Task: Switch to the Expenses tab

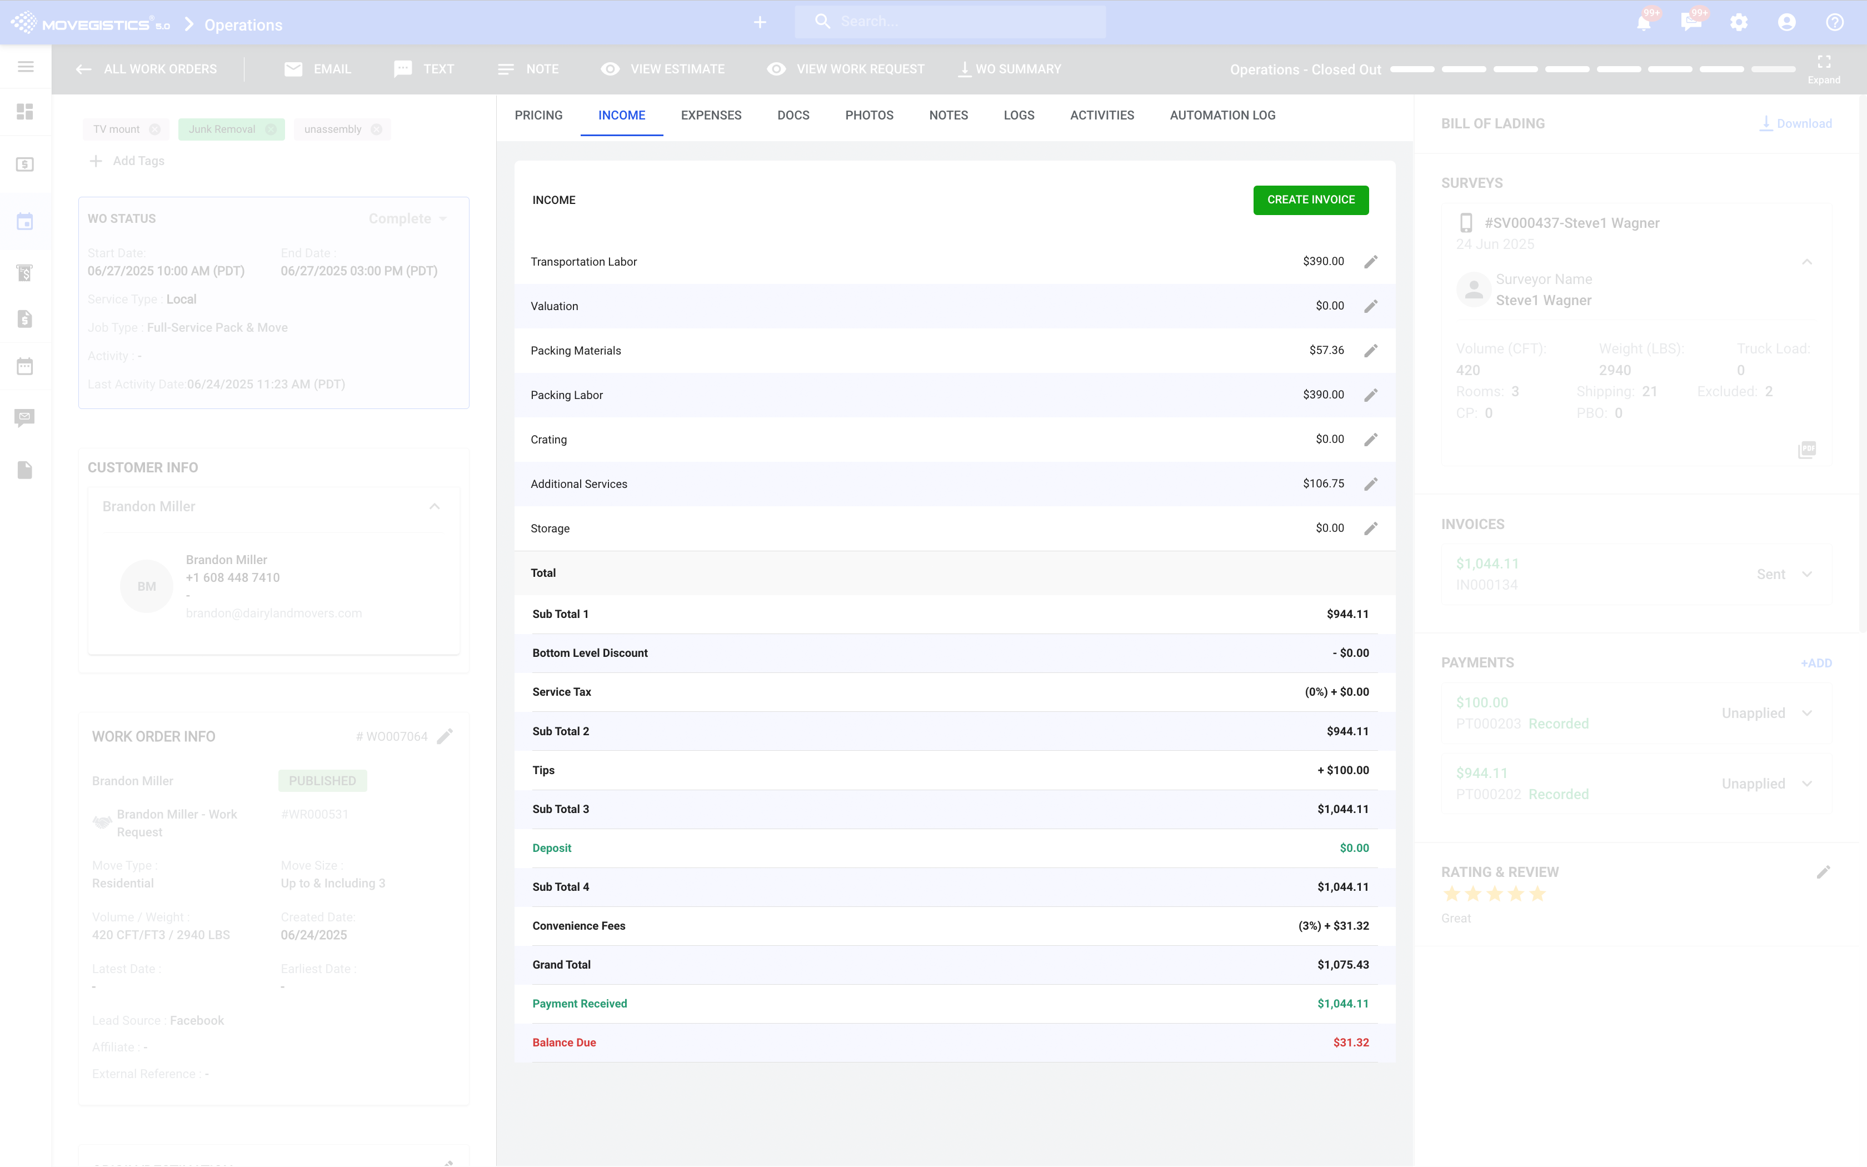Action: tap(711, 115)
